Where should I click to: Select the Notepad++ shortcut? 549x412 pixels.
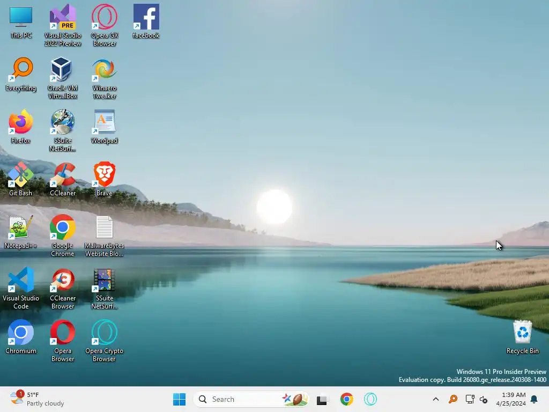[x=21, y=232]
